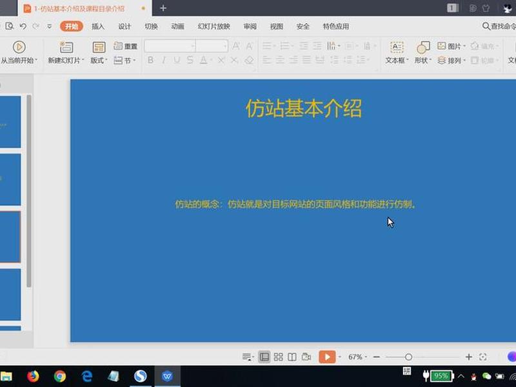
Task: Click the print preview icon
Action: (x=9, y=26)
